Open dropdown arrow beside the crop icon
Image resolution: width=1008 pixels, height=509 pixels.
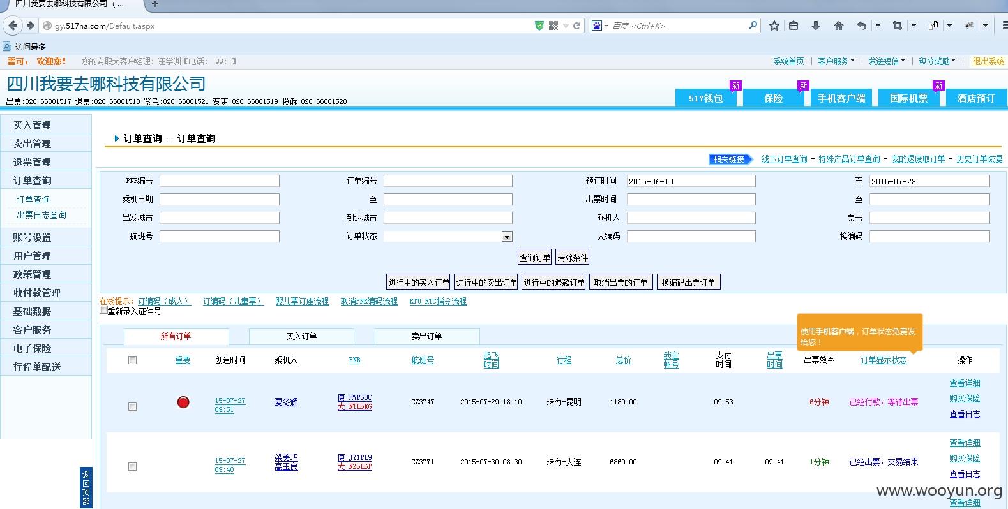pyautogui.click(x=914, y=26)
